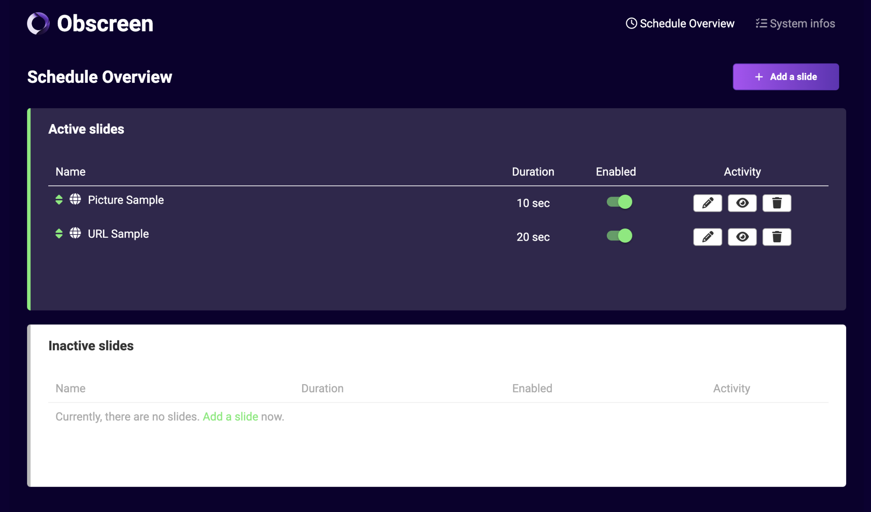Edit the URL Sample slide with pencil icon
The width and height of the screenshot is (871, 512).
click(x=707, y=237)
